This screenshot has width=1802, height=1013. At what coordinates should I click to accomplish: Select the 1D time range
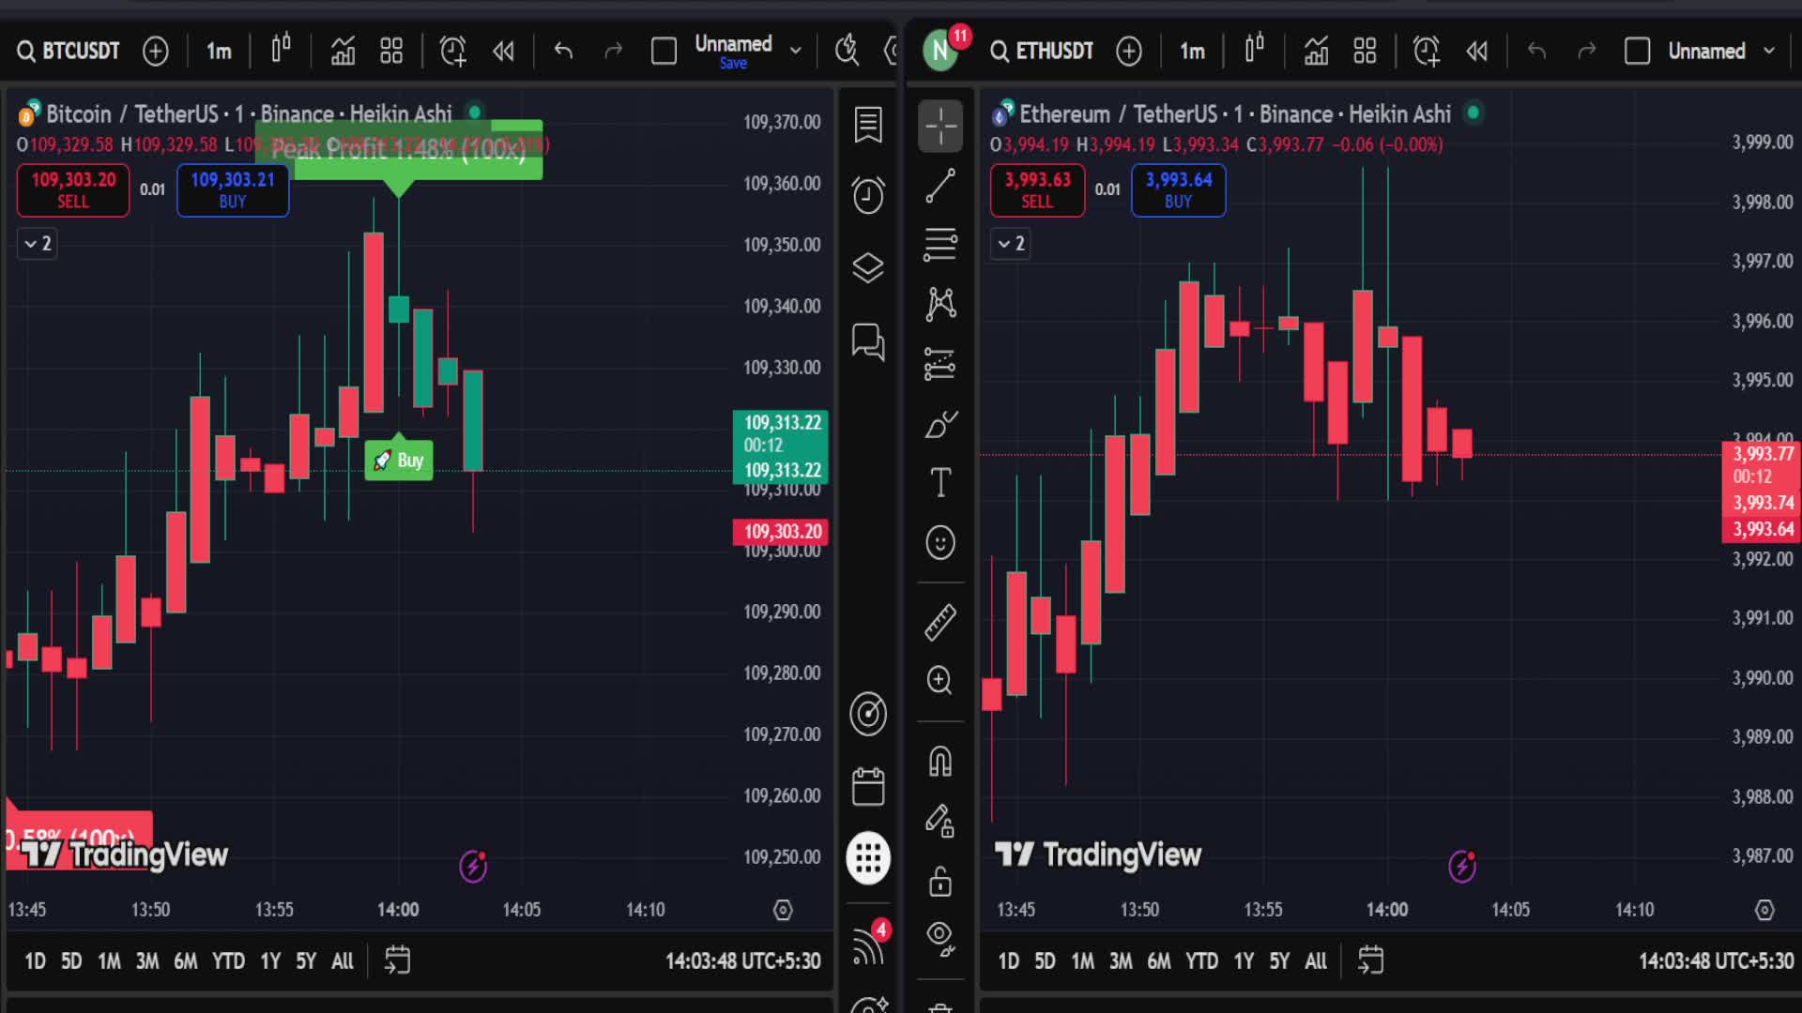36,960
